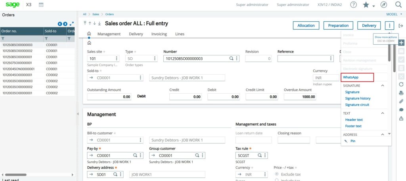Select the Exclude tax radio button
This screenshot has height=181, width=406.
pyautogui.click(x=277, y=174)
